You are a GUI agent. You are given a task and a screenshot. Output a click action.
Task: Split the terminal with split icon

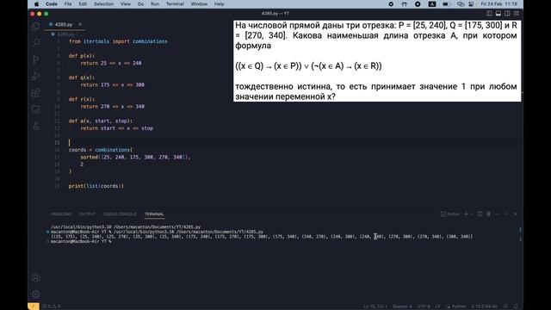click(x=480, y=214)
